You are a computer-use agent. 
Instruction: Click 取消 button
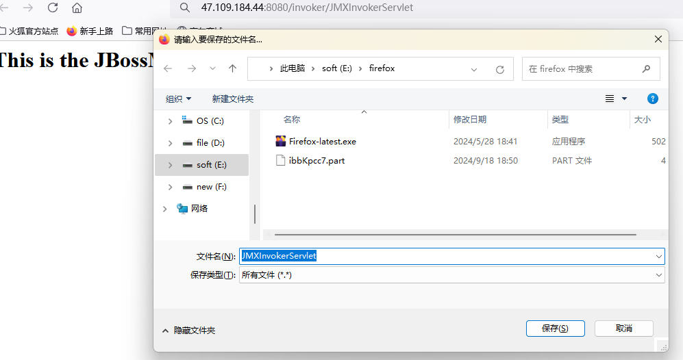tap(624, 329)
